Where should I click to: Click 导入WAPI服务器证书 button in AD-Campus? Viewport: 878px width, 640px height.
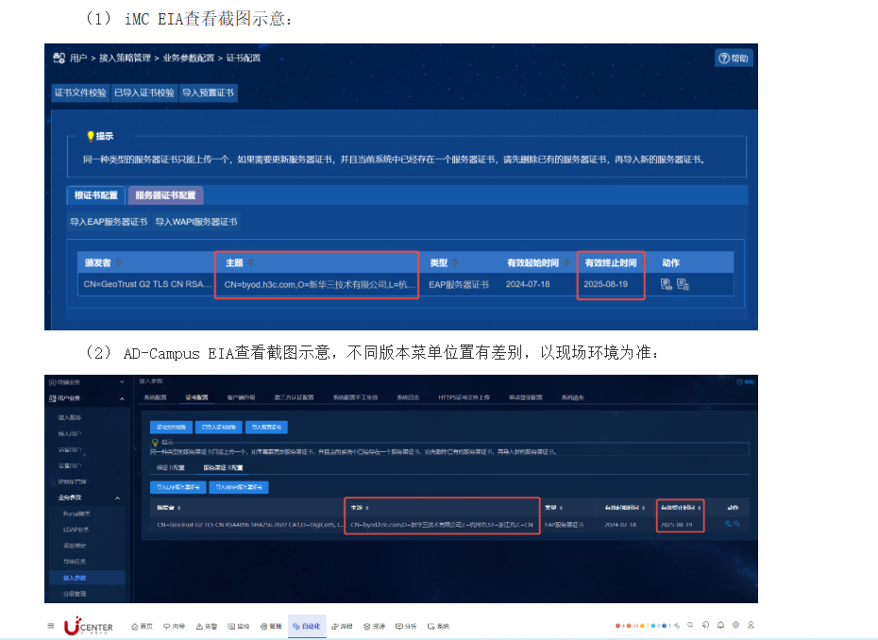(239, 487)
